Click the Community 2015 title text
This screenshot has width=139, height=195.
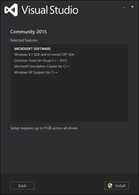[28, 32]
